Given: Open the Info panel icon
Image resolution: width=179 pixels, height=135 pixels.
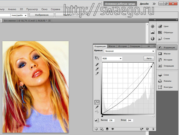Looking at the screenshot, I should (x=152, y=38).
